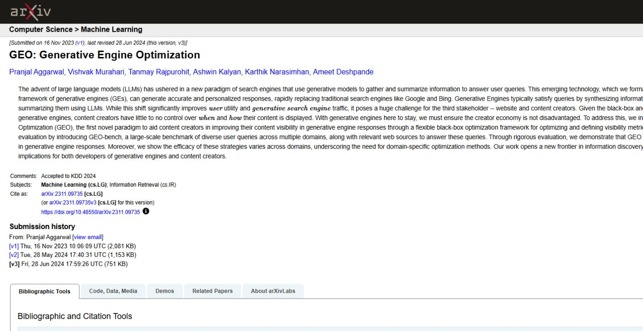Click Bibliographic and Citation Tools heading
The image size is (643, 331).
(x=75, y=316)
